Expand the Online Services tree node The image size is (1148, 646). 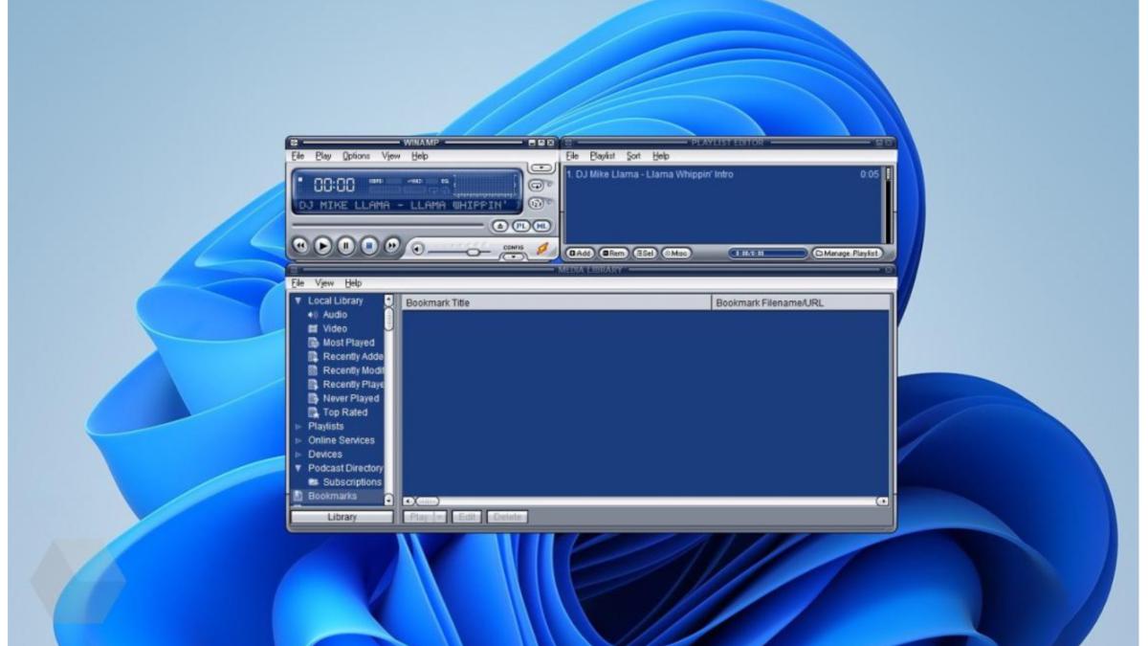tap(298, 440)
